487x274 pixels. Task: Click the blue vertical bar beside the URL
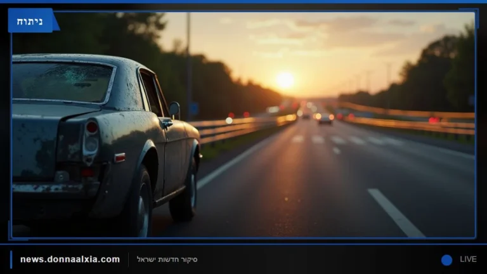coord(11,259)
